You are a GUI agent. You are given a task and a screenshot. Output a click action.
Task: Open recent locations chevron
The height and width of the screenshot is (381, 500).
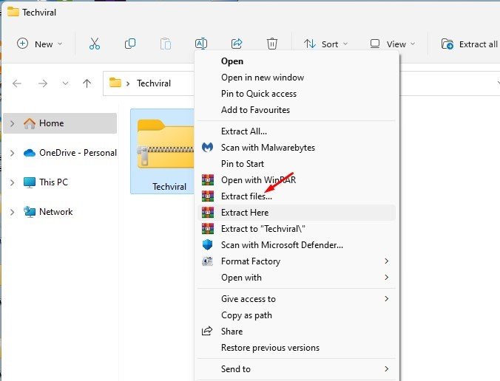tap(65, 83)
